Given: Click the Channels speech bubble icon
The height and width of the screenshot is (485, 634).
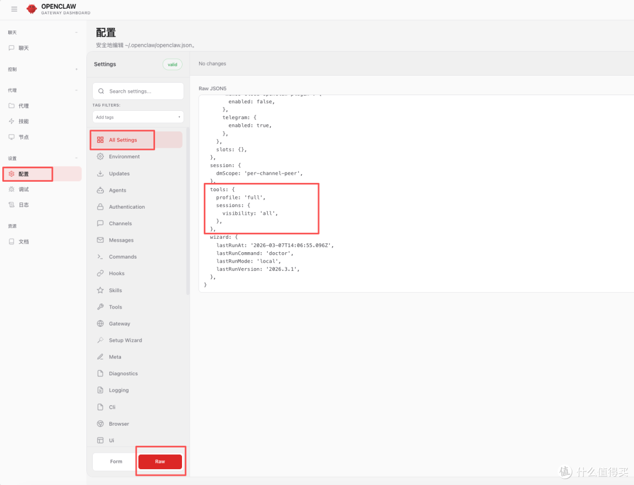Looking at the screenshot, I should pos(100,223).
